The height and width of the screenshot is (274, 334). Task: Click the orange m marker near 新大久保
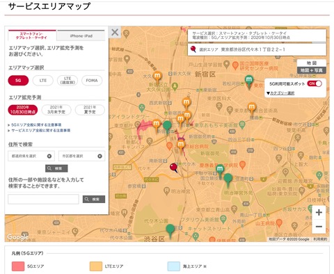157,76
